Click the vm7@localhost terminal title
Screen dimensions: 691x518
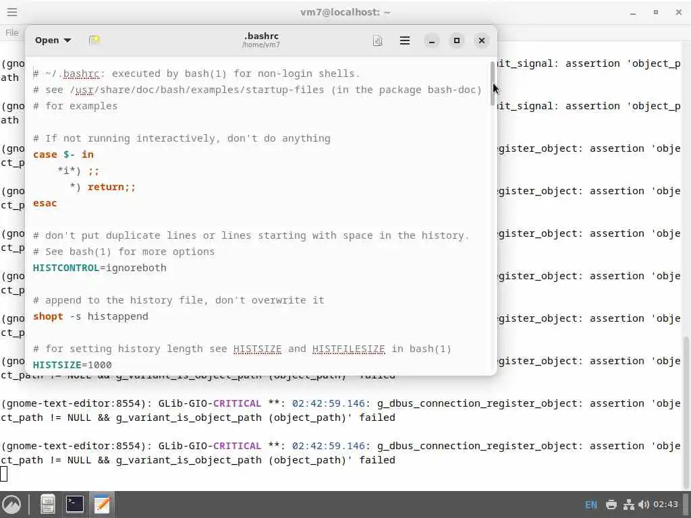345,12
